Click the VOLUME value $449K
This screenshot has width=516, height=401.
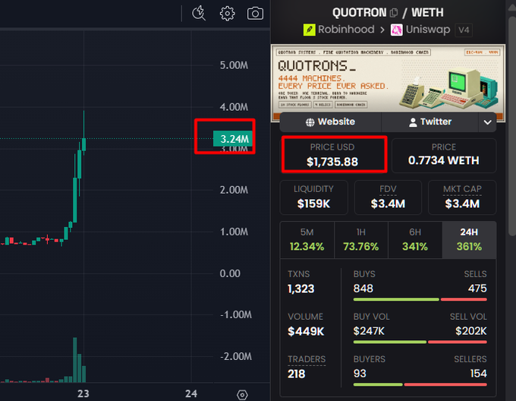click(x=306, y=331)
